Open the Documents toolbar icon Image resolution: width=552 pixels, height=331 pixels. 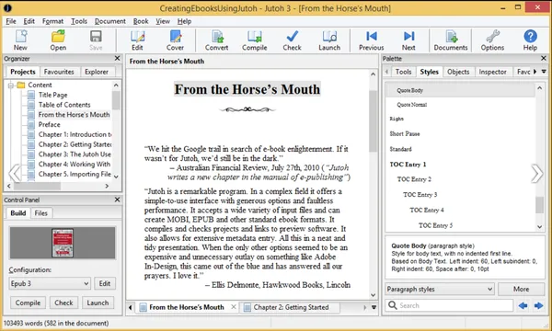click(451, 40)
